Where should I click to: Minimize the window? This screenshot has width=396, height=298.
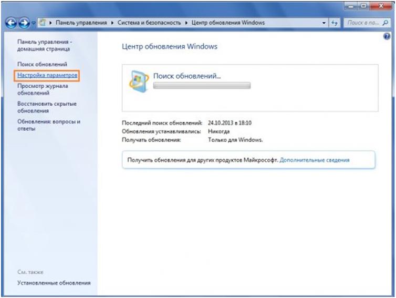(350, 6)
